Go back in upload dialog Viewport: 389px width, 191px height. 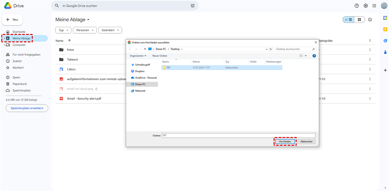(x=130, y=49)
